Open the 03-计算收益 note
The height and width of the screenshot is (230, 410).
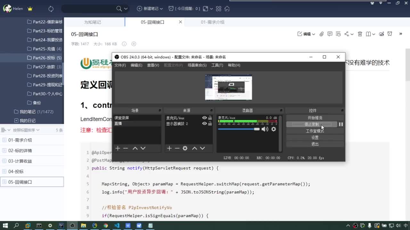point(32,161)
